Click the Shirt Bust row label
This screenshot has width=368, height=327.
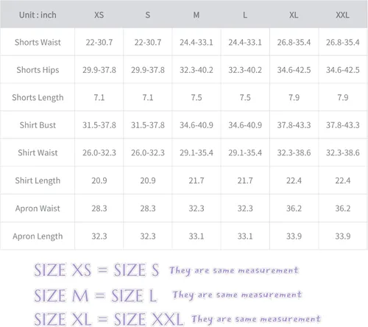pos(38,125)
